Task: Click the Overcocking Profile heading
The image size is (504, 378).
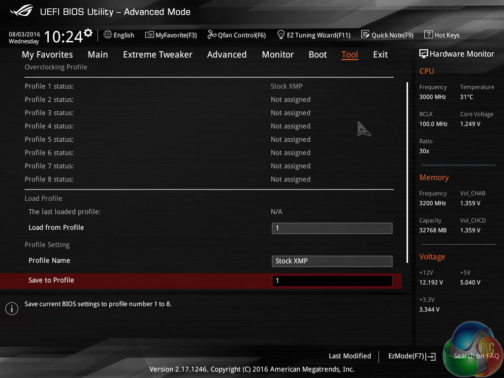Action: coord(56,67)
